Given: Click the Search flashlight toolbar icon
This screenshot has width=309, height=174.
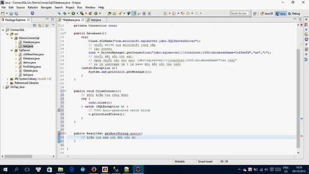Looking at the screenshot, I should click(120, 14).
